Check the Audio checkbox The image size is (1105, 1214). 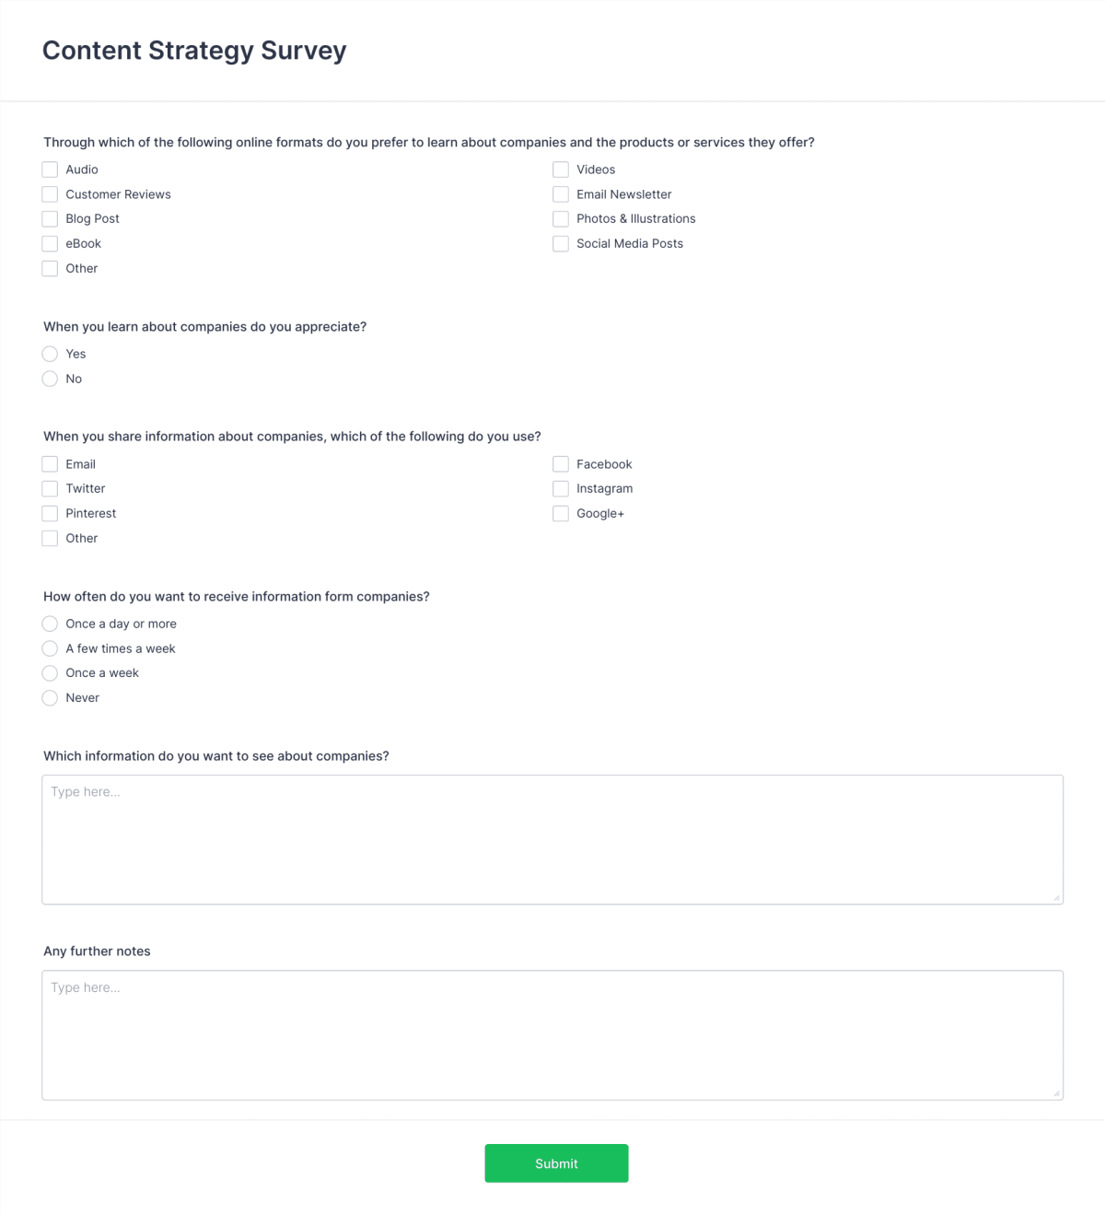(x=50, y=169)
